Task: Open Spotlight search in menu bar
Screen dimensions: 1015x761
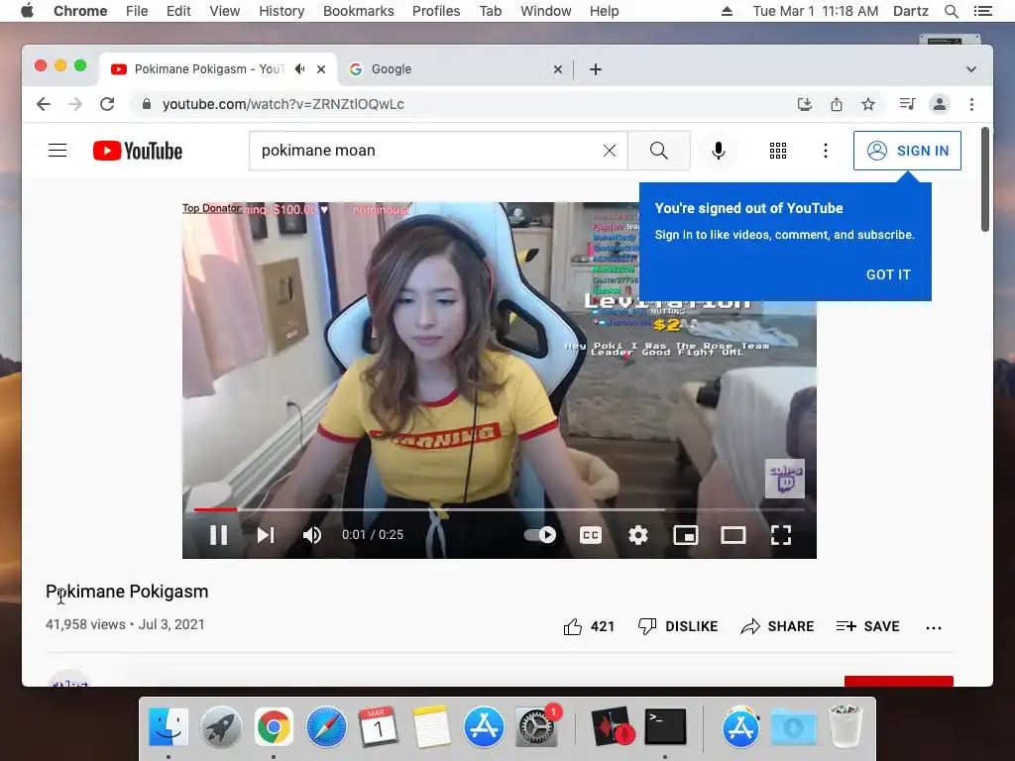Action: pyautogui.click(x=951, y=11)
